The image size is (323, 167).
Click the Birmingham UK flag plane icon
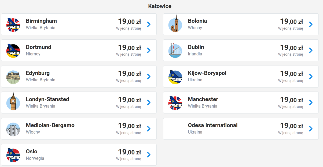13,25
